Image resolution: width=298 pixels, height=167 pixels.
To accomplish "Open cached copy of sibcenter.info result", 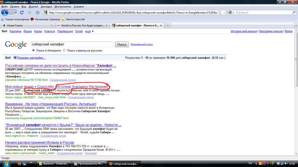I will [63, 80].
